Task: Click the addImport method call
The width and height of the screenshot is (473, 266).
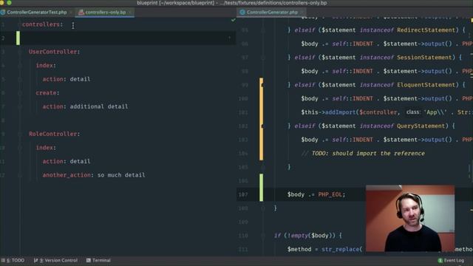Action: pyautogui.click(x=341, y=112)
